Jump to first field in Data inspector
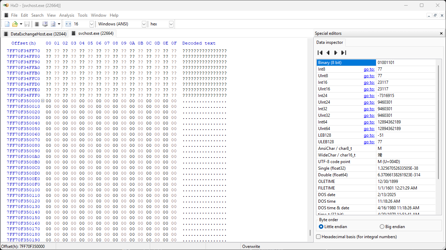The image size is (446, 250). click(320, 53)
